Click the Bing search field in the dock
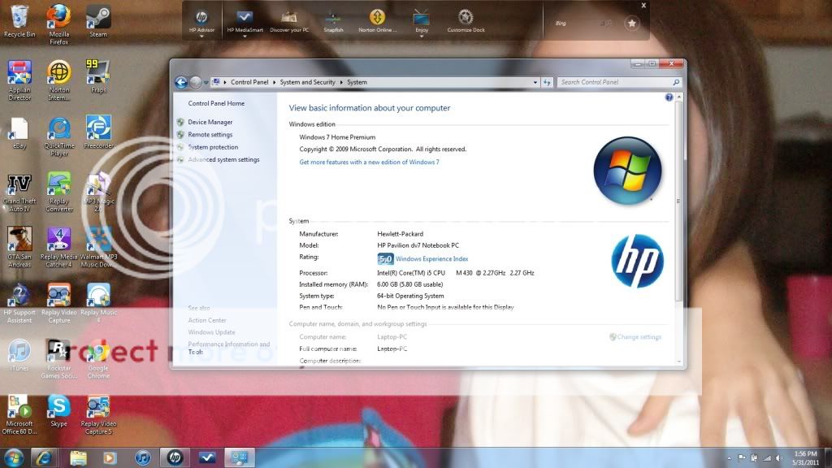Screen dimensions: 832x468 point(585,24)
